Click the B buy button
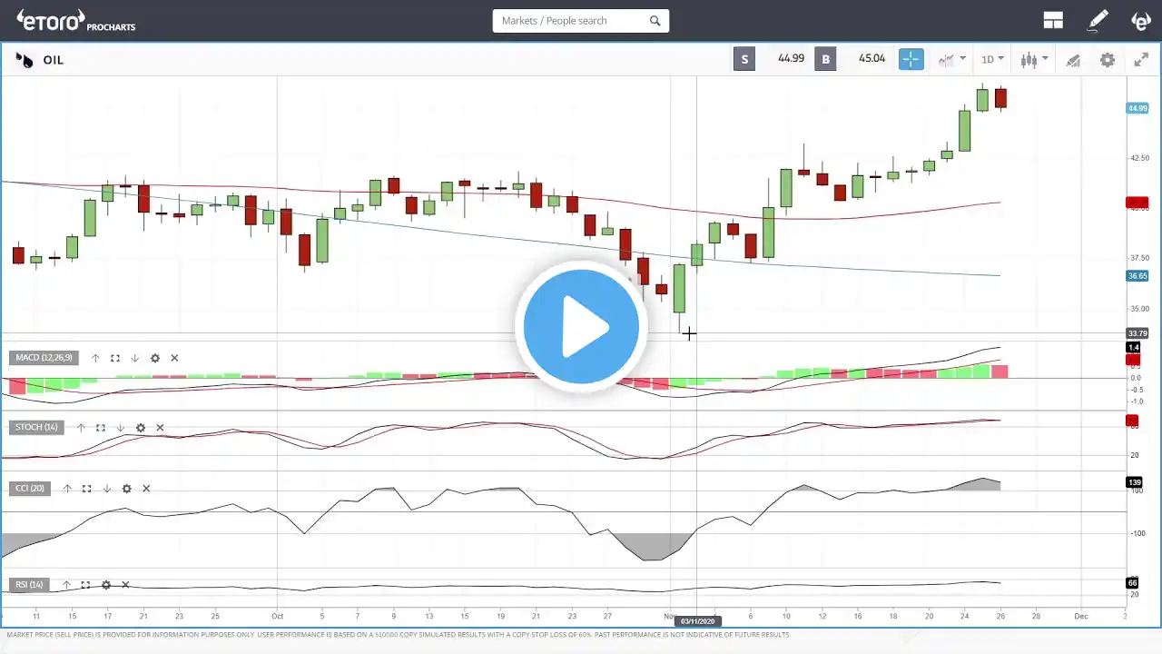 (825, 60)
